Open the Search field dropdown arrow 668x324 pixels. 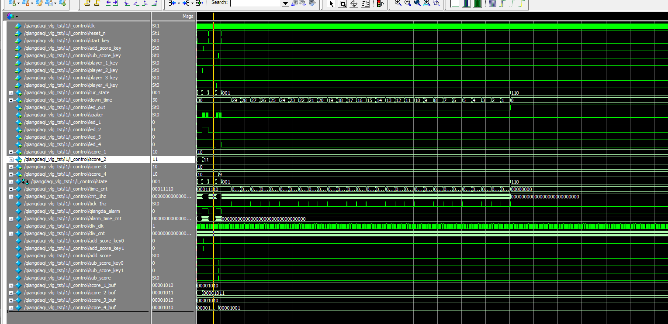[285, 3]
